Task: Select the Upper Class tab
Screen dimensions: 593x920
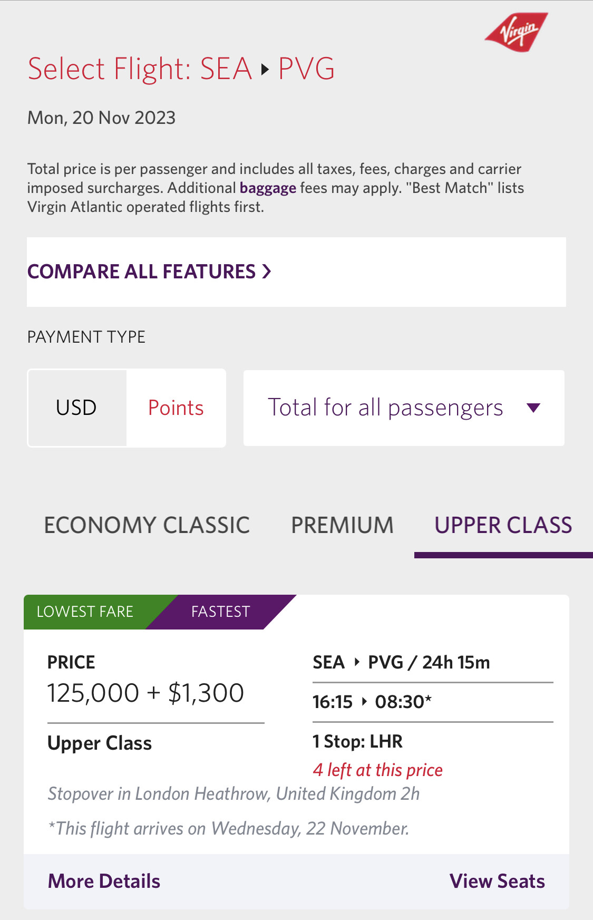Action: coord(503,525)
